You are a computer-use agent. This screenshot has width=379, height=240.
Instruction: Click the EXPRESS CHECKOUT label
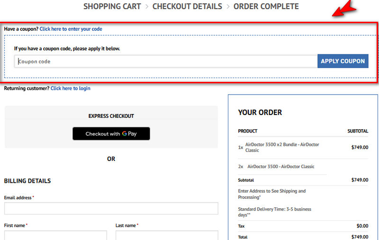coord(111,116)
